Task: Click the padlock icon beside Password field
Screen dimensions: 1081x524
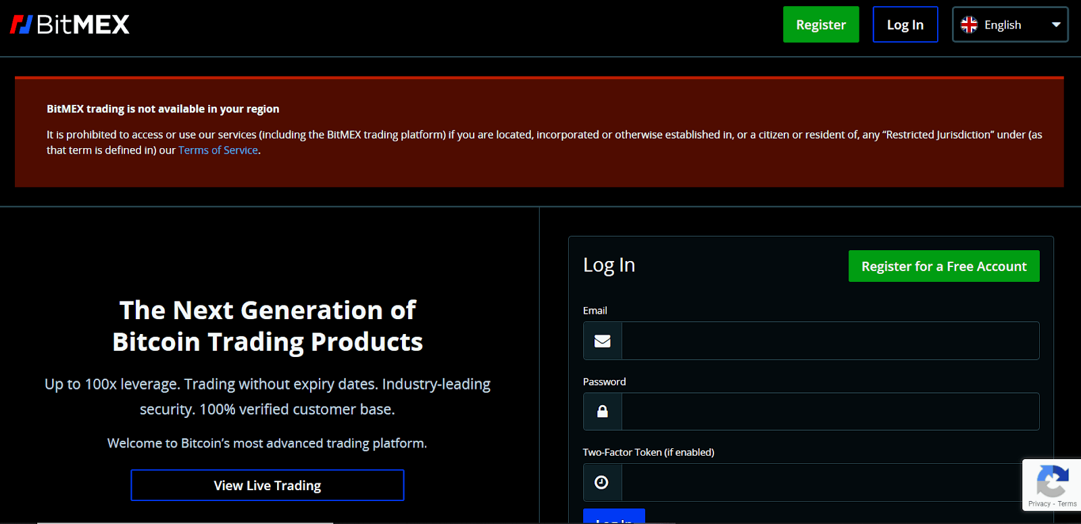Action: (602, 411)
